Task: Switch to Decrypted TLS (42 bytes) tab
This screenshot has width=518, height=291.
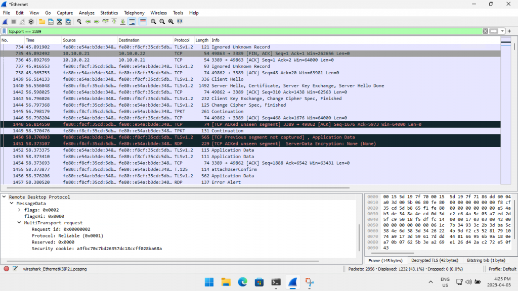Action: (x=434, y=261)
